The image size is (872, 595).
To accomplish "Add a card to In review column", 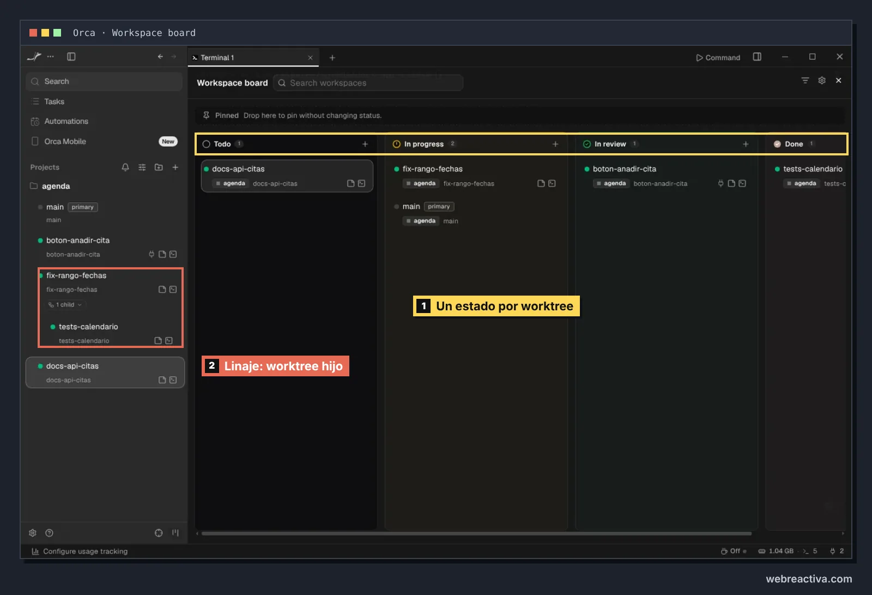I will pyautogui.click(x=746, y=144).
